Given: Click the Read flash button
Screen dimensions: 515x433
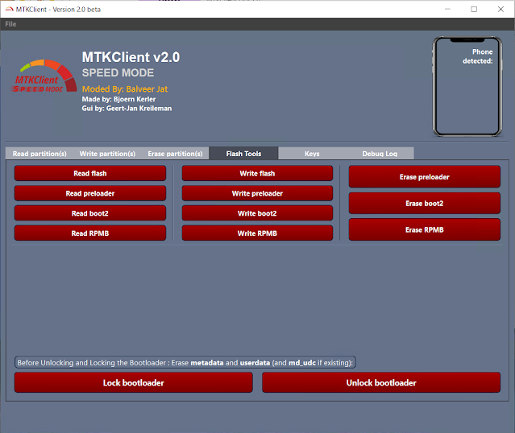Looking at the screenshot, I should [90, 173].
